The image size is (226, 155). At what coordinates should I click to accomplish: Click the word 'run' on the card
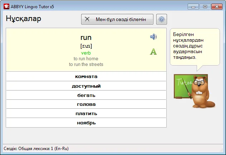point(86,37)
